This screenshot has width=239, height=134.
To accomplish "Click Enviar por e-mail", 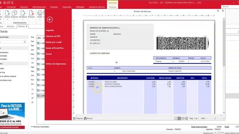I will tap(53, 42).
